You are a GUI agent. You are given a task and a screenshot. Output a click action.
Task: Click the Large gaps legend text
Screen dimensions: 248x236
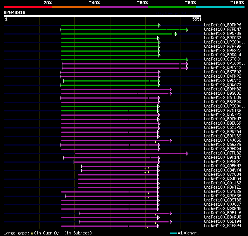48,233
